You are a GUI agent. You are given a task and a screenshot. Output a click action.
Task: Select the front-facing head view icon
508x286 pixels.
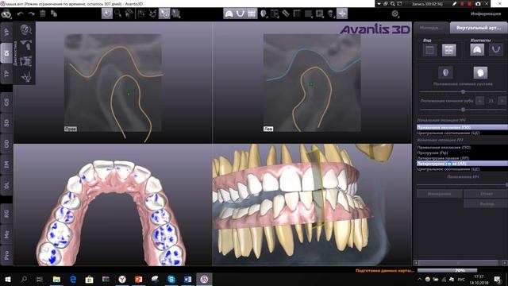pyautogui.click(x=446, y=72)
